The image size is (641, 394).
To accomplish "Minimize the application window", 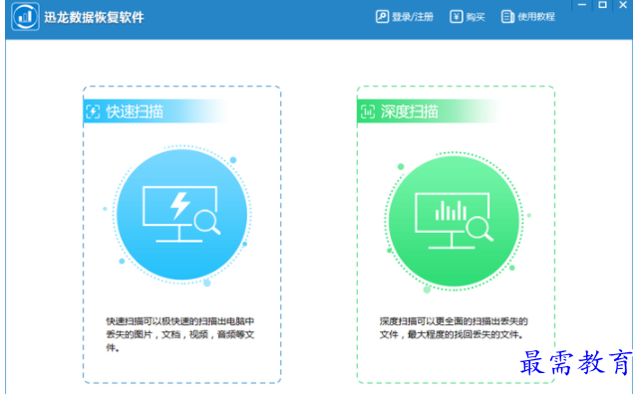I will click(582, 5).
